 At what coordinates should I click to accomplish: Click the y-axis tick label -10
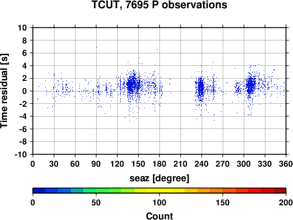pos(21,154)
